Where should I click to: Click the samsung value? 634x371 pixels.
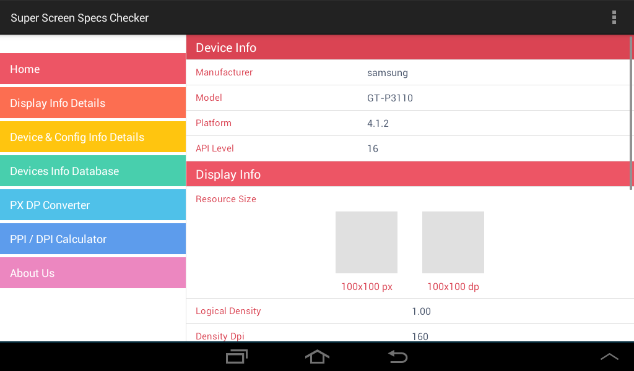[388, 73]
